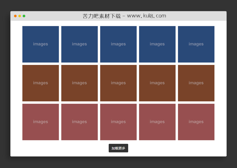Open the middle rose-red image tile
This screenshot has width=237, height=168.
118,122
